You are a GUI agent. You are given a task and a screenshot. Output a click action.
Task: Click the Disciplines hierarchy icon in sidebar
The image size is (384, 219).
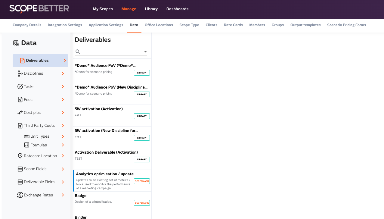click(x=20, y=74)
